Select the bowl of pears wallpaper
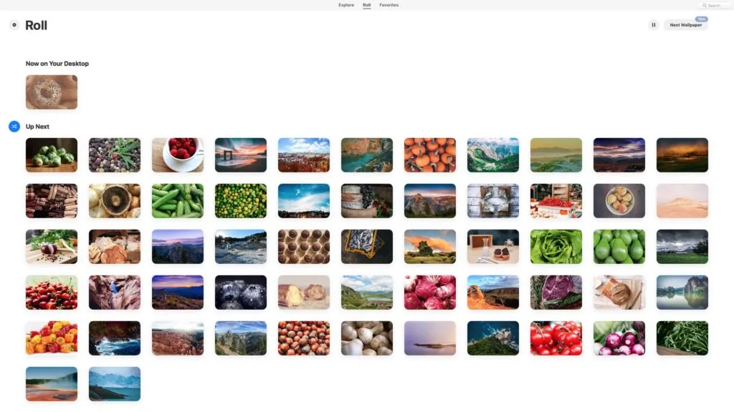The image size is (734, 412). tap(619, 201)
